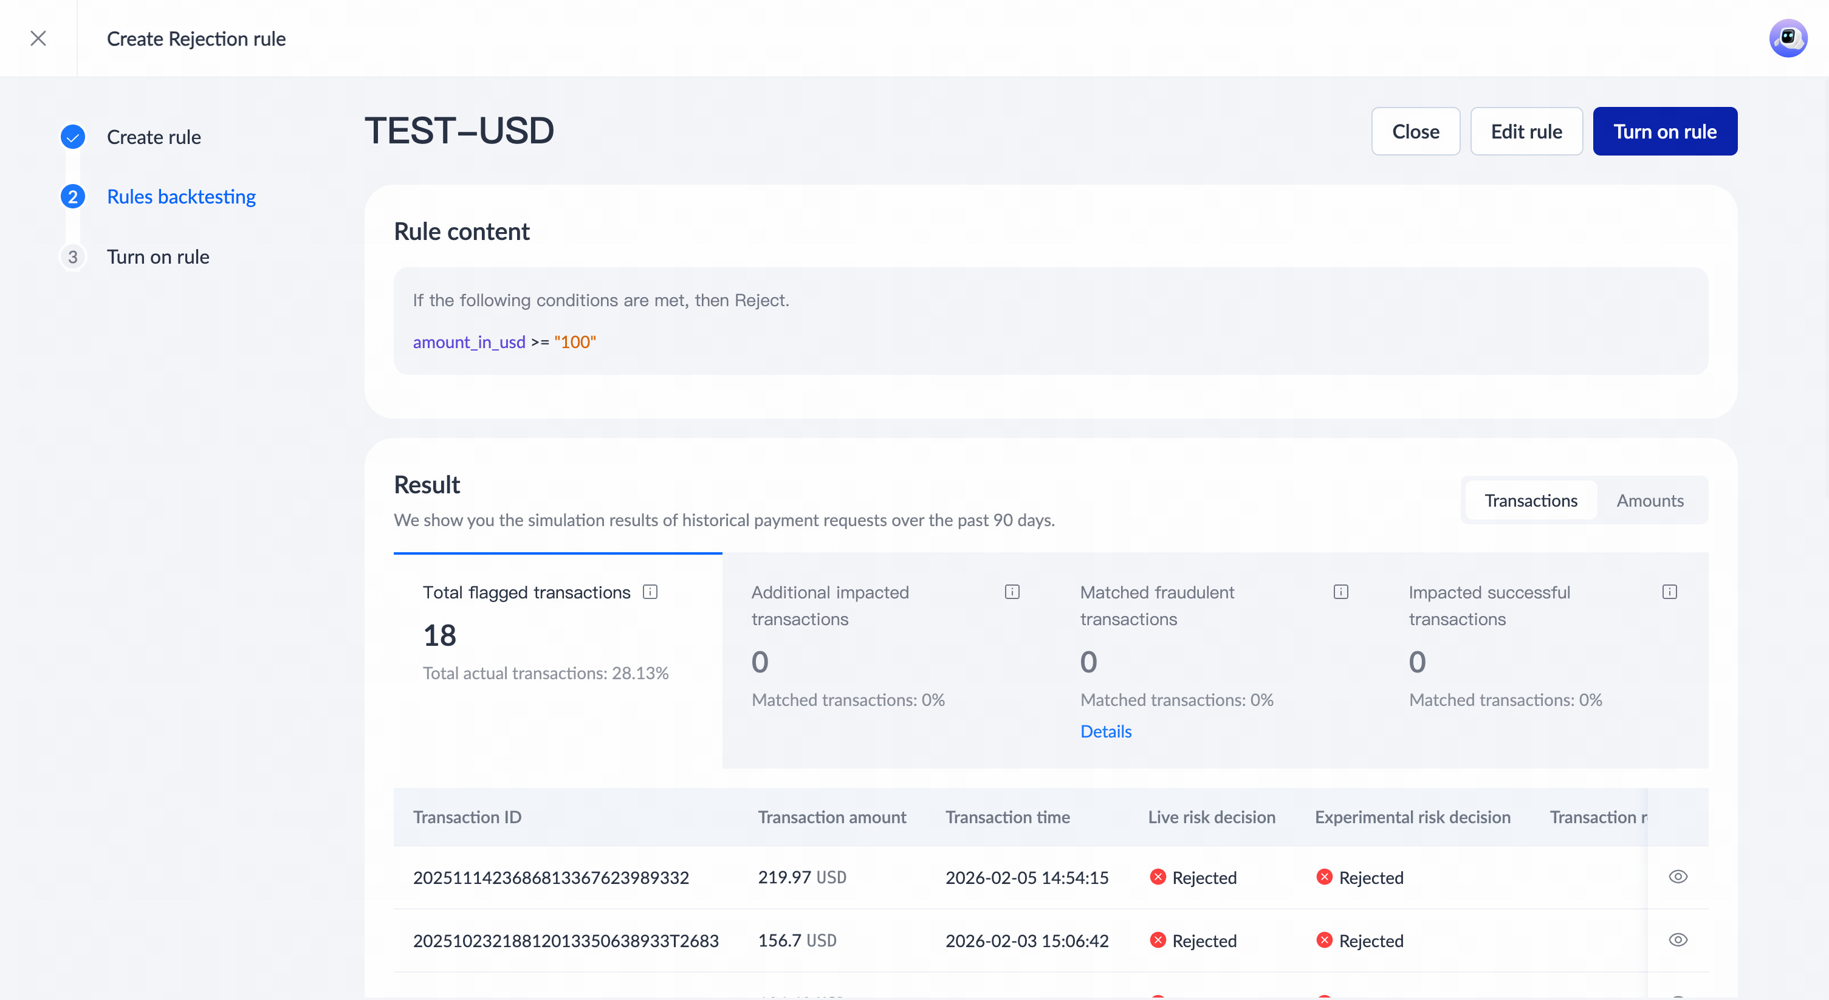Screen dimensions: 1829x1000
Task: Click info icon for Additional impacted transactions
Action: pos(1012,592)
